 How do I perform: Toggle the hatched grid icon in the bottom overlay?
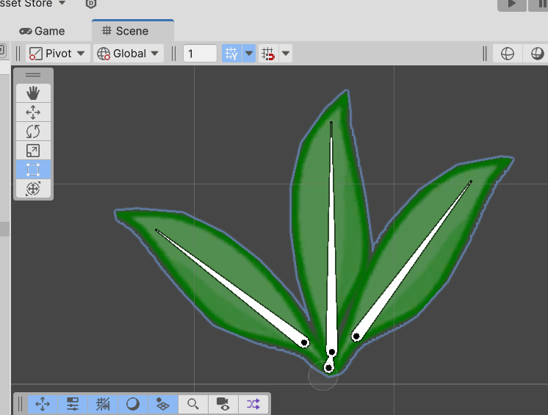[x=103, y=404]
